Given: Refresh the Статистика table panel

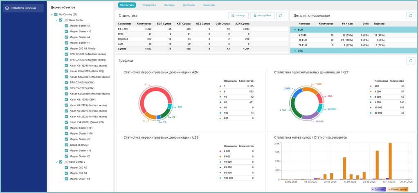Looking at the screenshot, I should pos(281,16).
